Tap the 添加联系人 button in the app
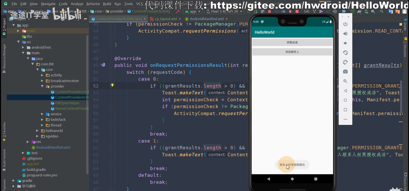Viewport: 409px width, 191px height. (x=292, y=52)
